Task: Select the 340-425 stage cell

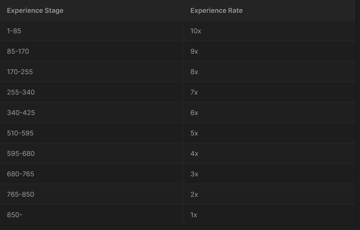Action: click(x=21, y=113)
